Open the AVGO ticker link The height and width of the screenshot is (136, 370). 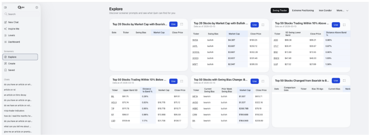coord(195,103)
